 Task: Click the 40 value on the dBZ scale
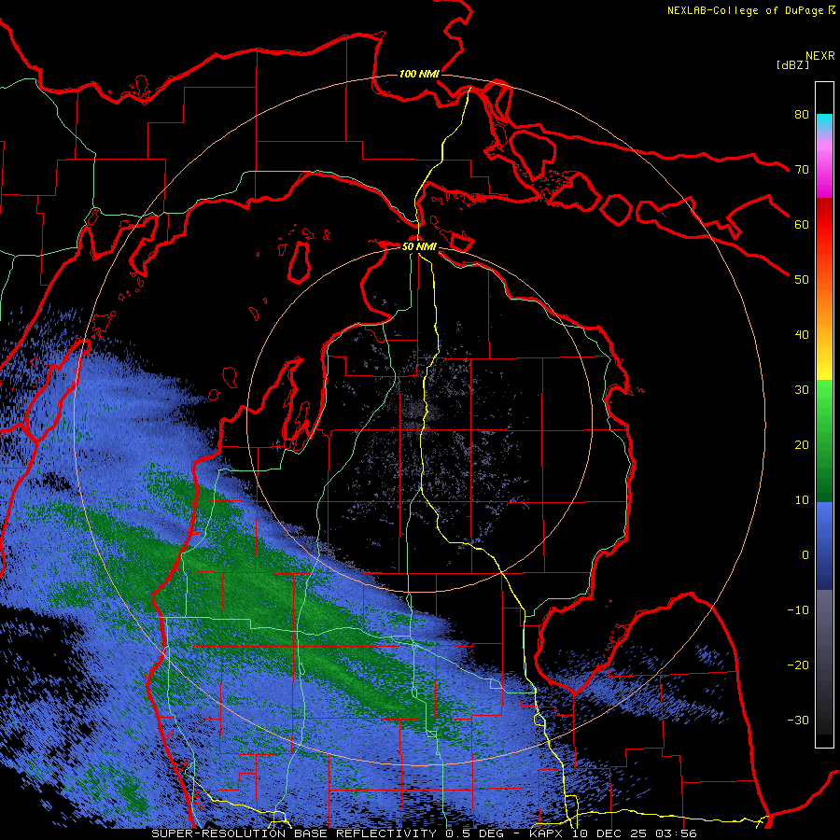coord(802,335)
